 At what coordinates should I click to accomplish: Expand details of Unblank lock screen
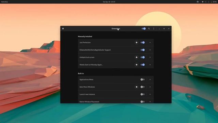tap(150, 57)
